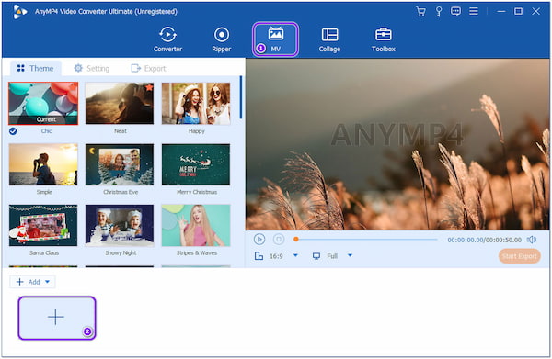This screenshot has height=359, width=552.
Task: Click the Merry Christmas label text
Action: pyautogui.click(x=197, y=192)
